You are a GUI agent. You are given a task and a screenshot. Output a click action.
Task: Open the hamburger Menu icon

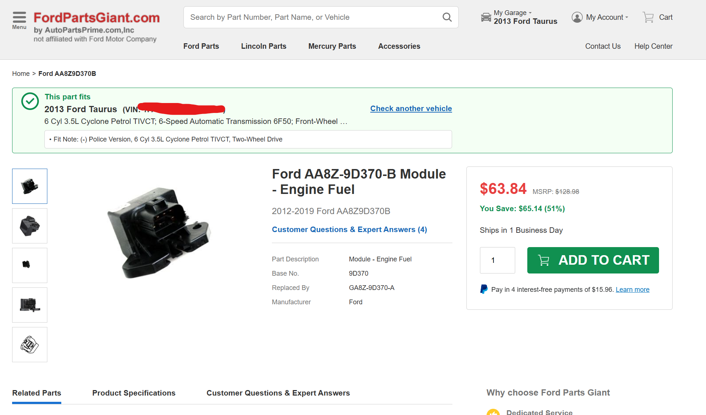click(19, 18)
